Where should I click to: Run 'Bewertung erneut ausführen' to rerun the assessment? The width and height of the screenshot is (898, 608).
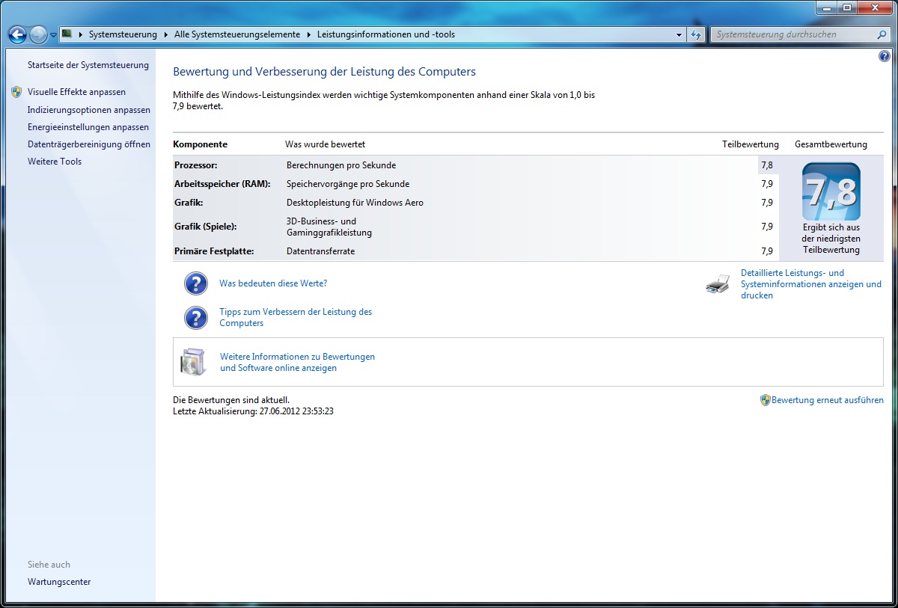click(827, 400)
